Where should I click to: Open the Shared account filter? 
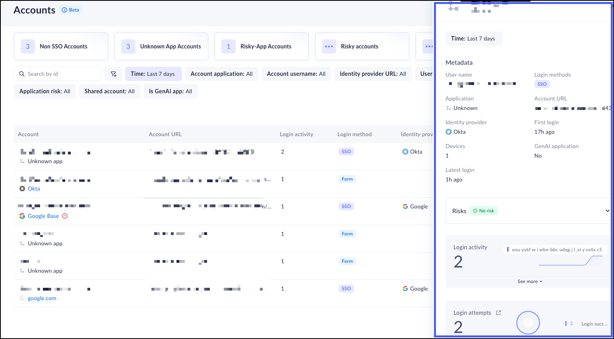[x=110, y=91]
